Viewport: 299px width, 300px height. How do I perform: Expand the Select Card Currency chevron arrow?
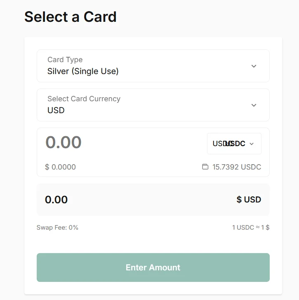tap(254, 105)
